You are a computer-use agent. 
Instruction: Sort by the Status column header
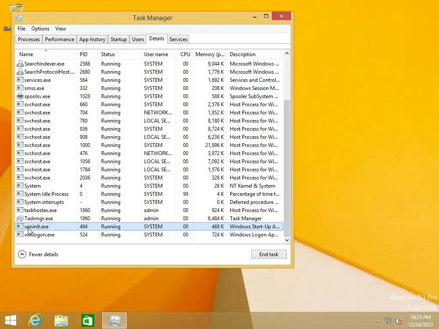pos(120,54)
